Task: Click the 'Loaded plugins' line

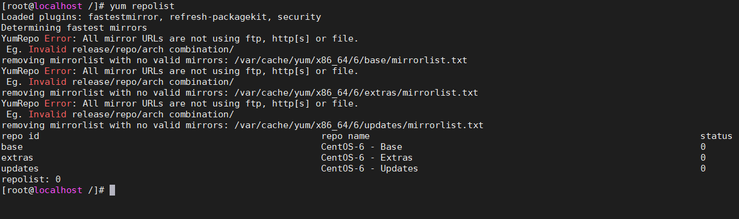Action: tap(161, 17)
